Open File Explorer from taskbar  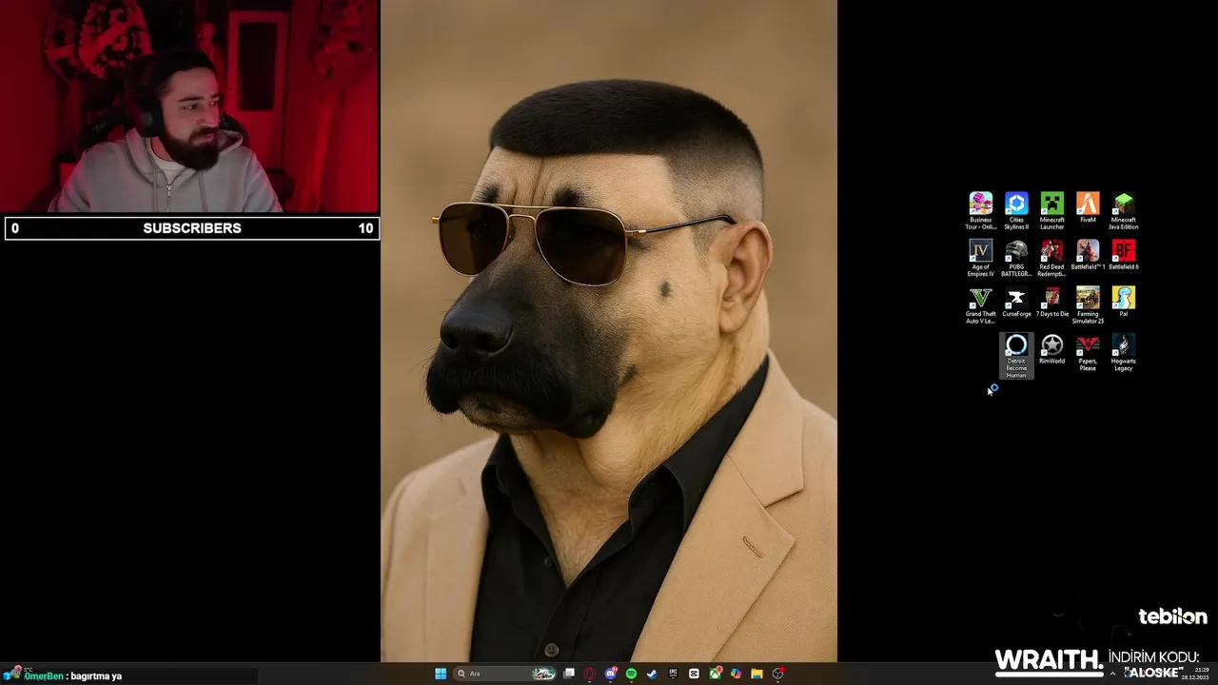[x=756, y=674]
